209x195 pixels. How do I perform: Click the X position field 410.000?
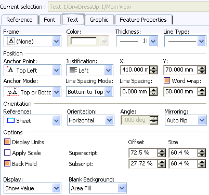135,70
